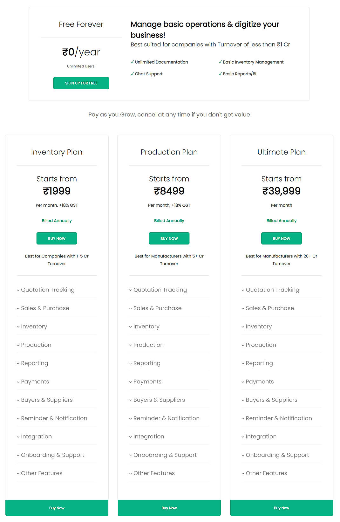The height and width of the screenshot is (522, 340).
Task: Expand Payments in the Ultimate Plan column
Action: coord(260,381)
